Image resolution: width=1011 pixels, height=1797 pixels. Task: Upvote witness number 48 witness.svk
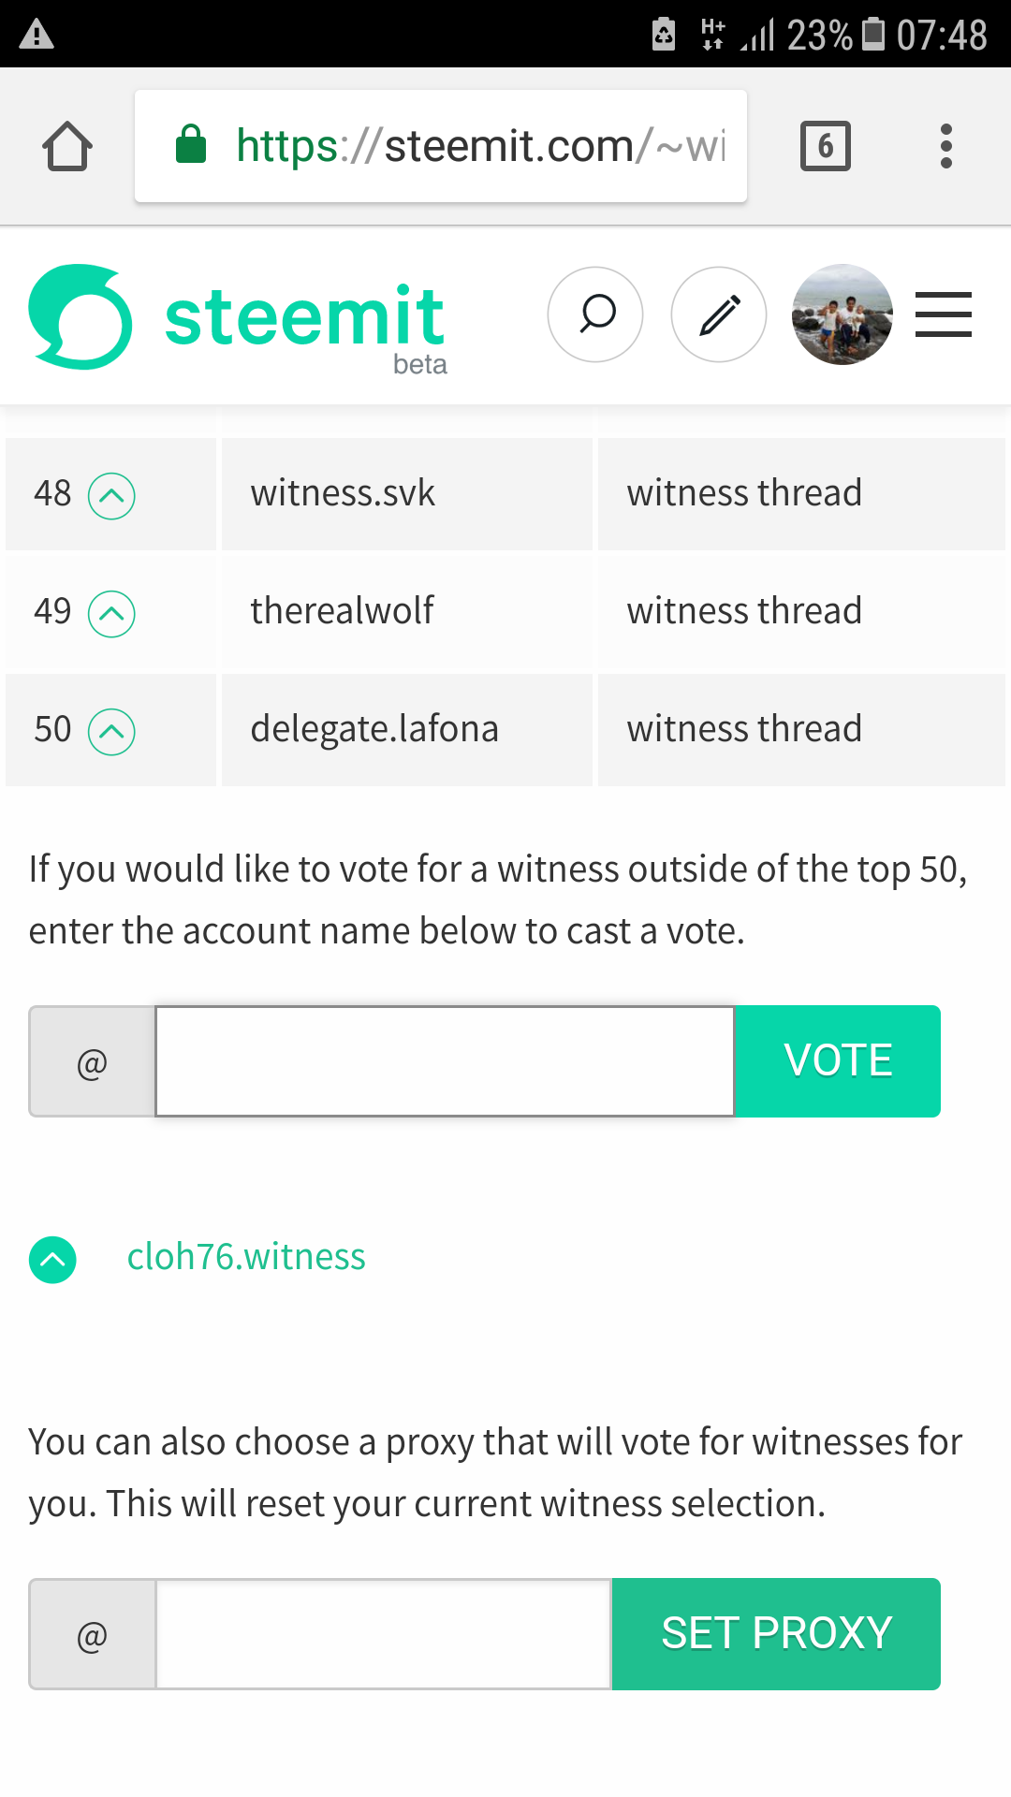[x=111, y=495]
